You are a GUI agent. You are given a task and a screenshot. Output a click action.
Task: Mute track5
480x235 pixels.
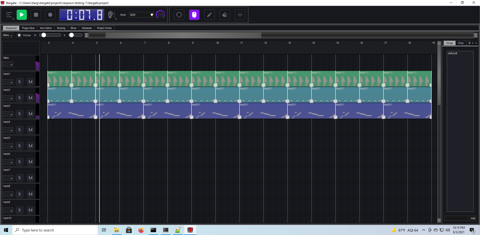click(x=30, y=146)
